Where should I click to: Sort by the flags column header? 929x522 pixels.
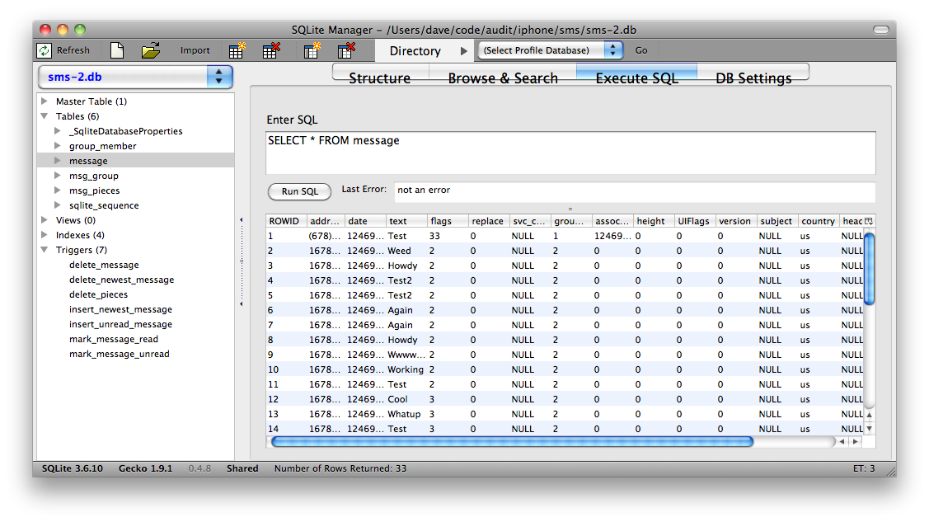(x=448, y=221)
